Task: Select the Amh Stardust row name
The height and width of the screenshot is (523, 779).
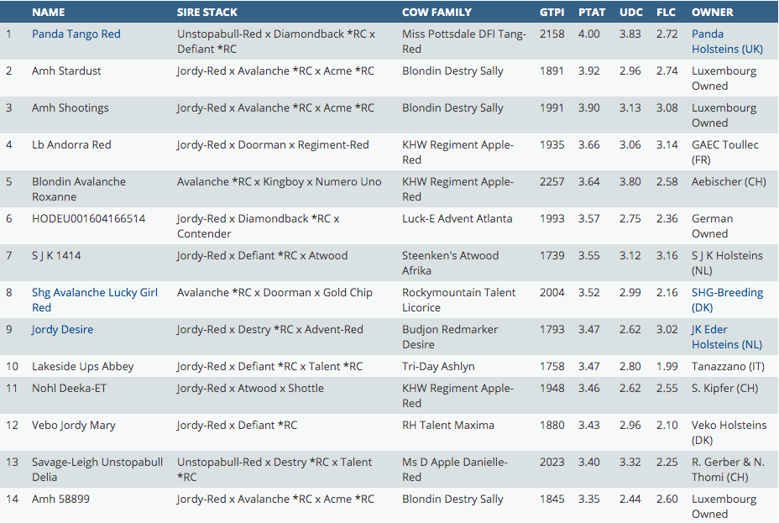Action: (66, 71)
